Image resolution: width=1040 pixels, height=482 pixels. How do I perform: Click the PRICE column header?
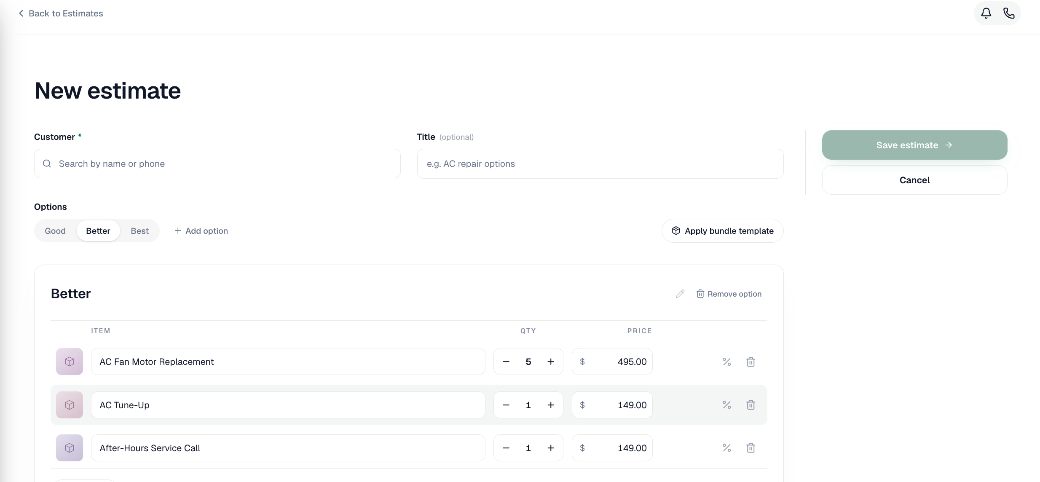(639, 331)
